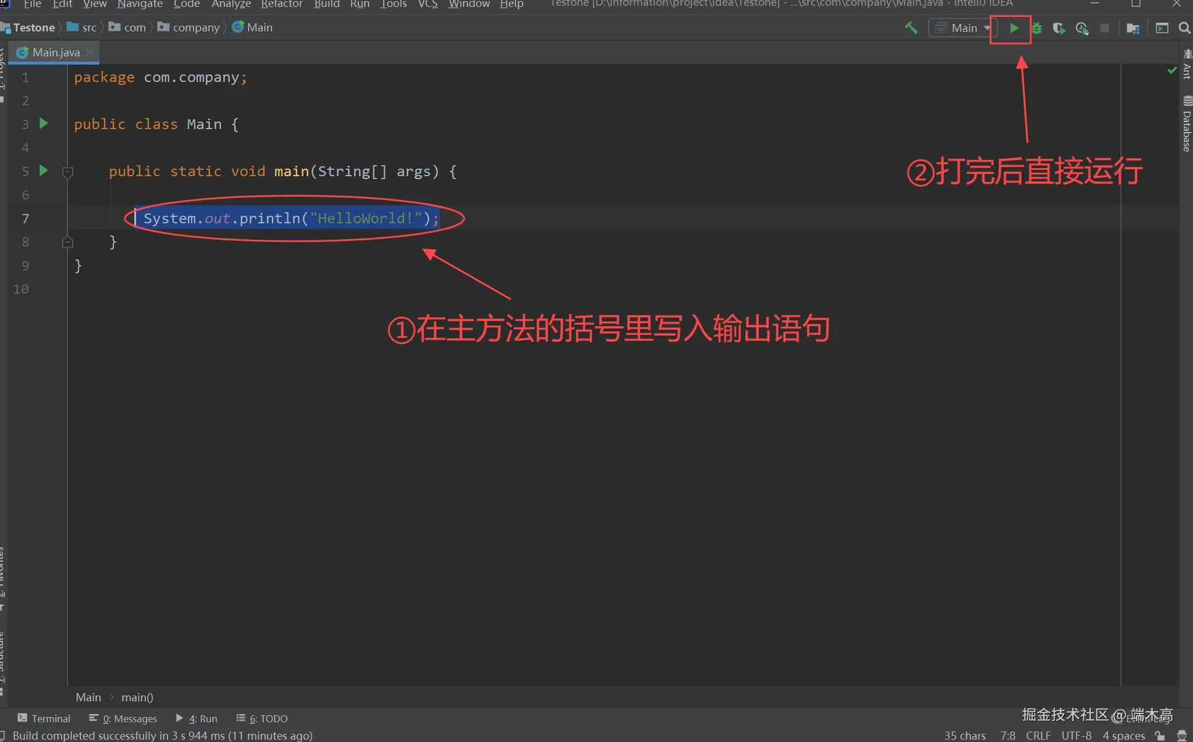The width and height of the screenshot is (1193, 742).
Task: Click the line ending indicator showing CRLF
Action: (x=1038, y=735)
